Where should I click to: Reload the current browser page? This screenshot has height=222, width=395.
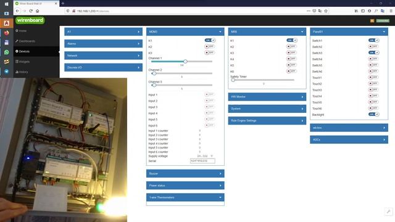pyautogui.click(x=31, y=11)
